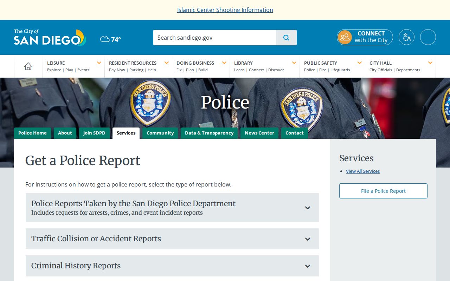Viewport: 450px width, 281px height.
Task: Click the Search sandiego.gov input field
Action: (x=214, y=38)
